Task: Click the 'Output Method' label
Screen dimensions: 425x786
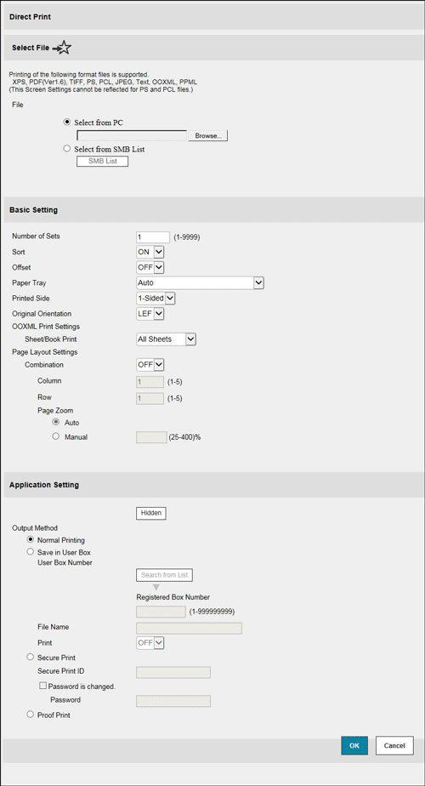Action: coord(34,528)
